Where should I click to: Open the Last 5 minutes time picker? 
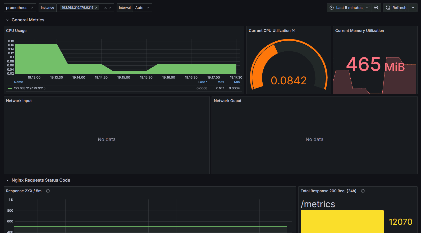(349, 8)
